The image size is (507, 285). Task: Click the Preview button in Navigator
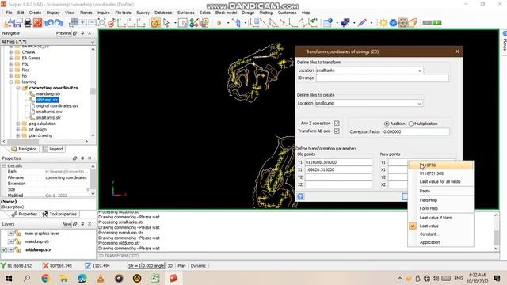pos(63,33)
